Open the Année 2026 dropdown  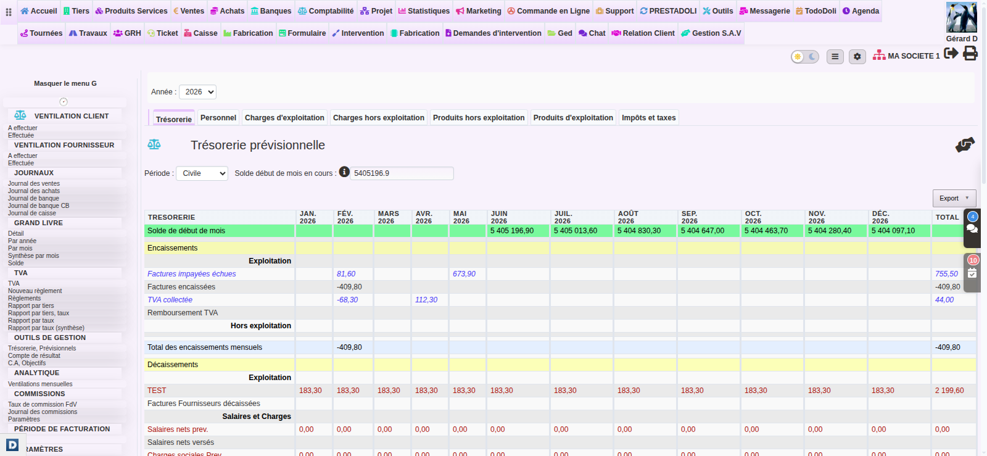(x=197, y=92)
